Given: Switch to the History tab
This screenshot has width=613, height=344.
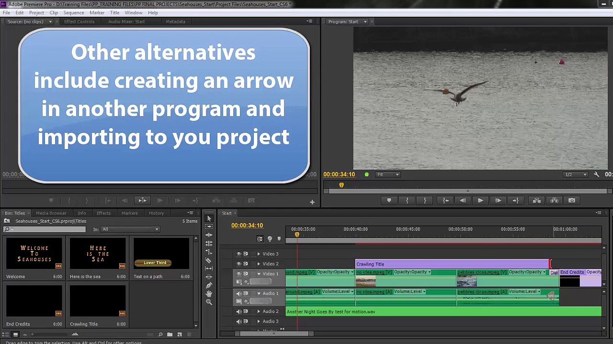Looking at the screenshot, I should 156,213.
